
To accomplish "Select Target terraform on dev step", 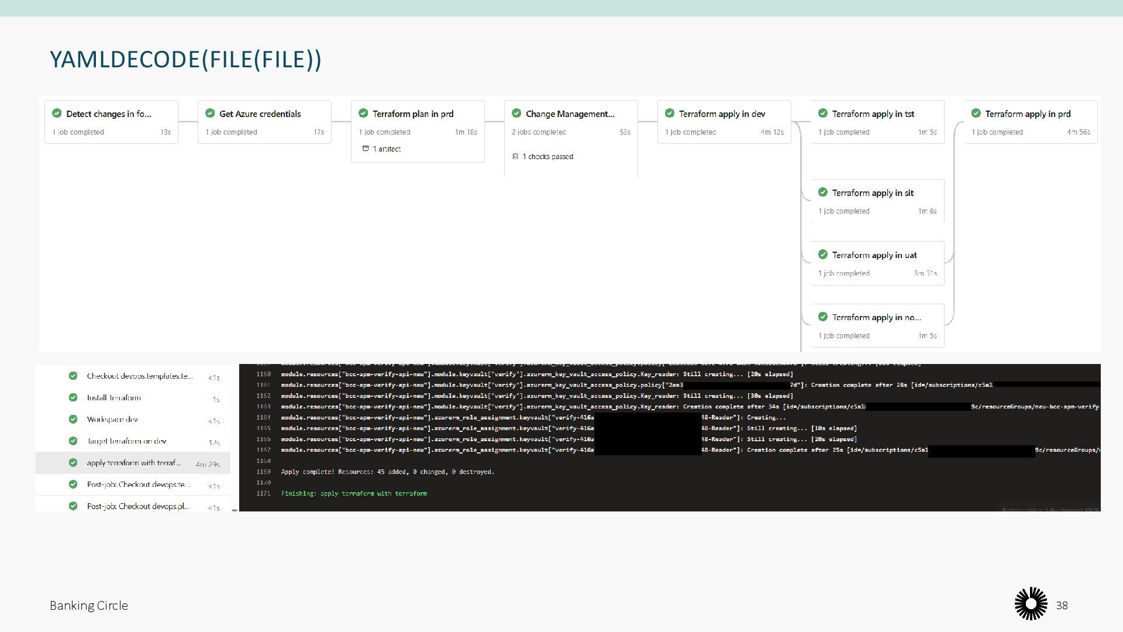I will pos(126,441).
